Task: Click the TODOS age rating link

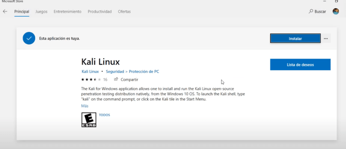Action: coord(104,115)
